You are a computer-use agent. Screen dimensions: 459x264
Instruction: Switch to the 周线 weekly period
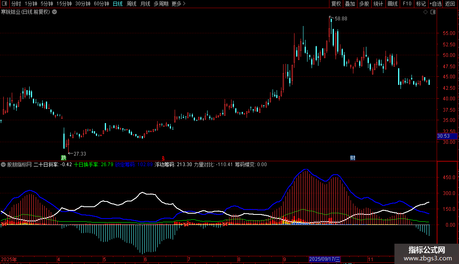pos(132,4)
